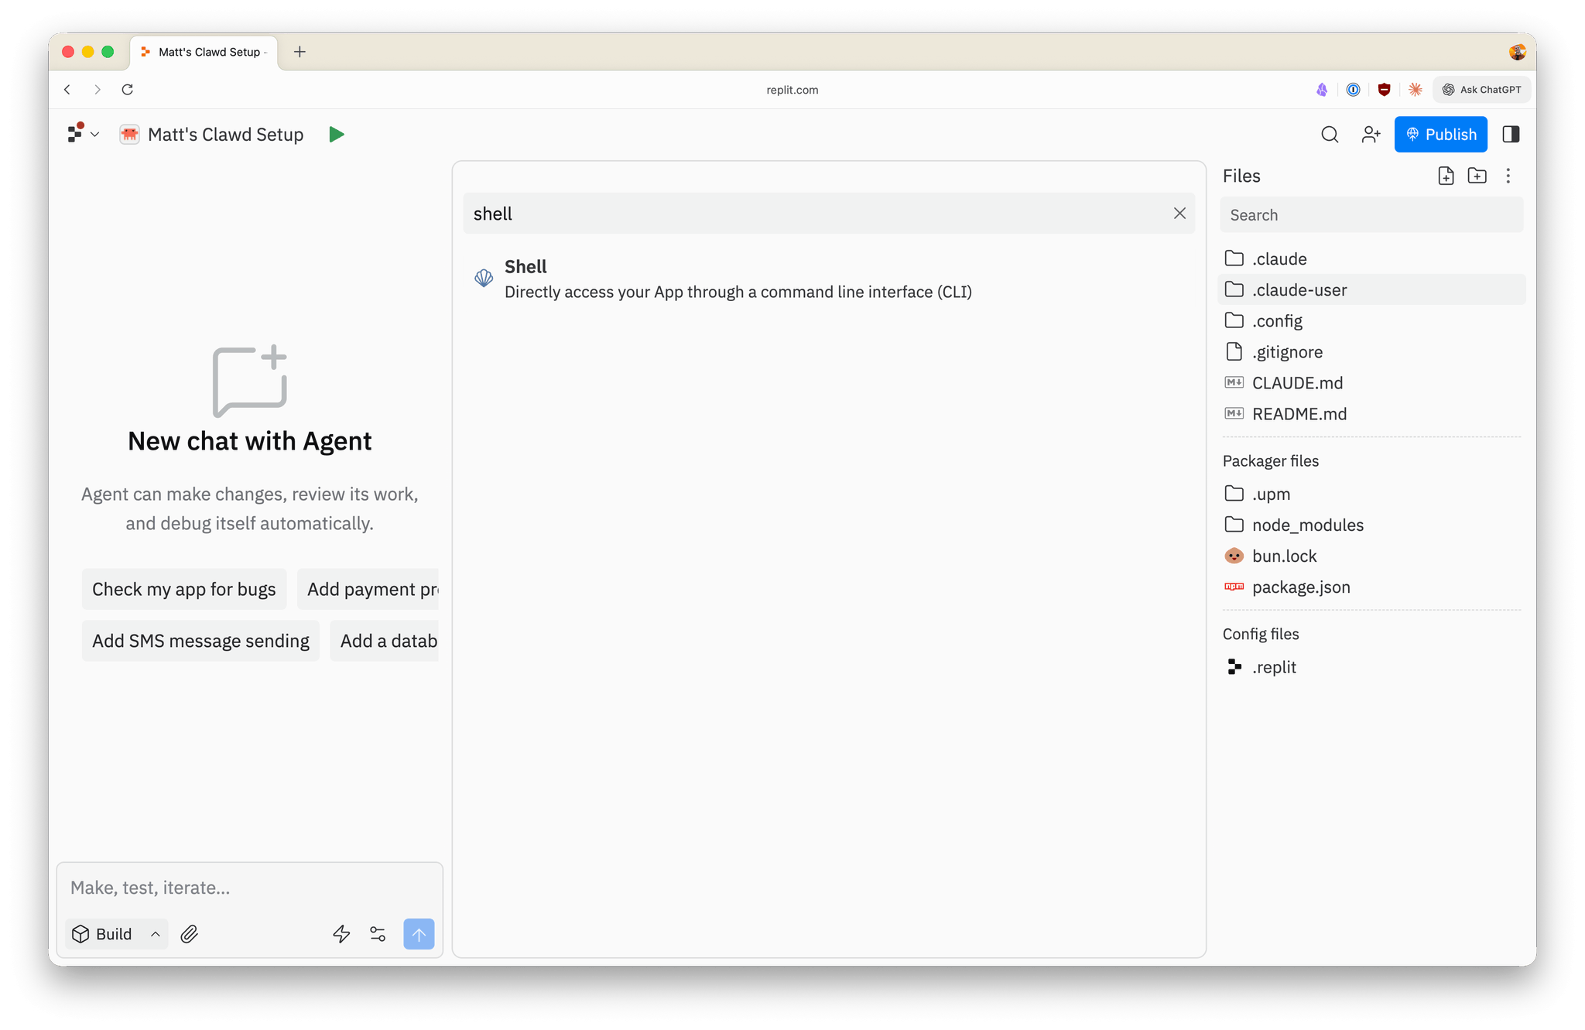Attach a file with the paperclip icon
Viewport: 1585px width, 1030px height.
click(190, 934)
